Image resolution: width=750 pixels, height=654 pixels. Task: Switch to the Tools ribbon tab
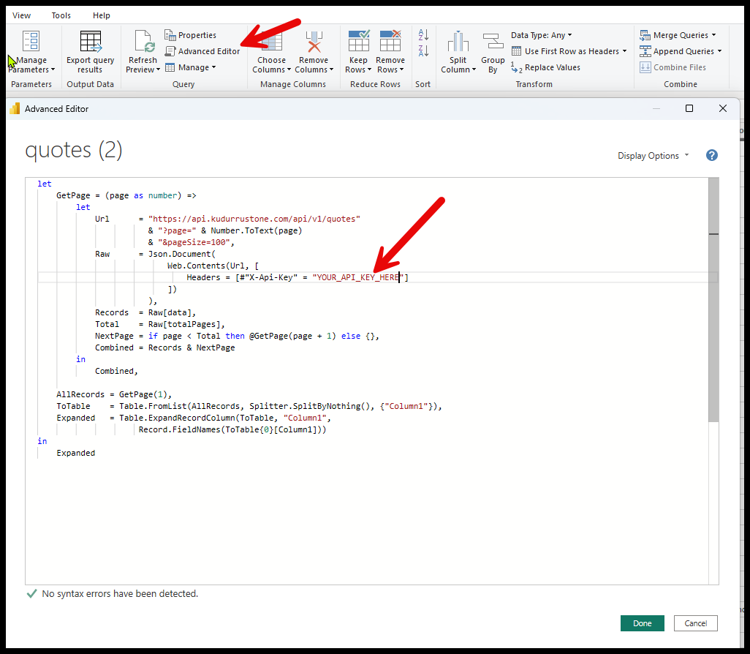(x=61, y=15)
